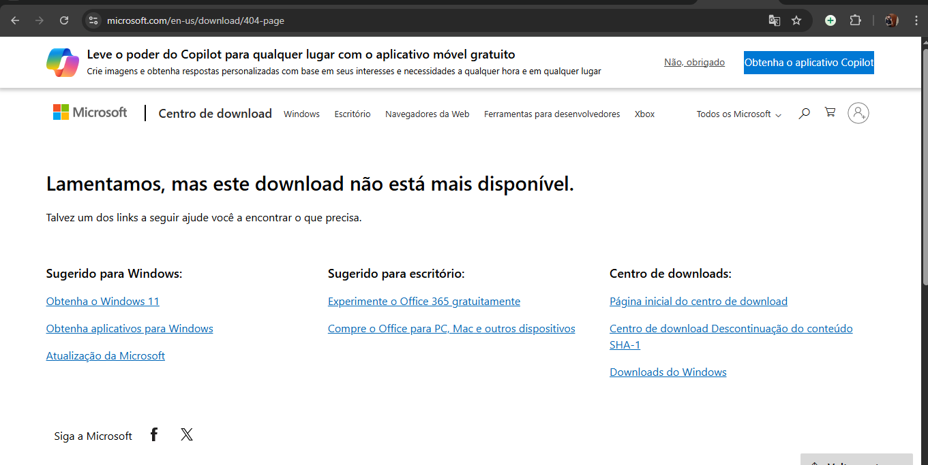The height and width of the screenshot is (465, 928).
Task: Dismiss banner with Não, obrigado link
Action: pyautogui.click(x=694, y=62)
